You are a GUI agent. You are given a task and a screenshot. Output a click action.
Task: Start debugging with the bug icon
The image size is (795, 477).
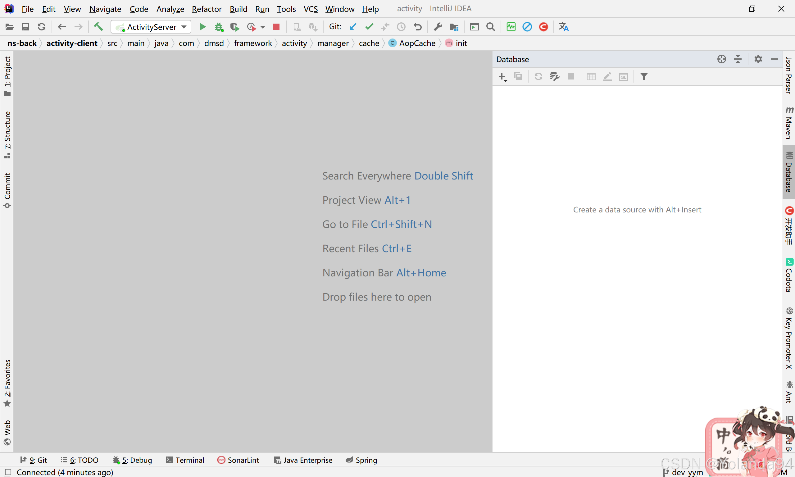pos(219,27)
